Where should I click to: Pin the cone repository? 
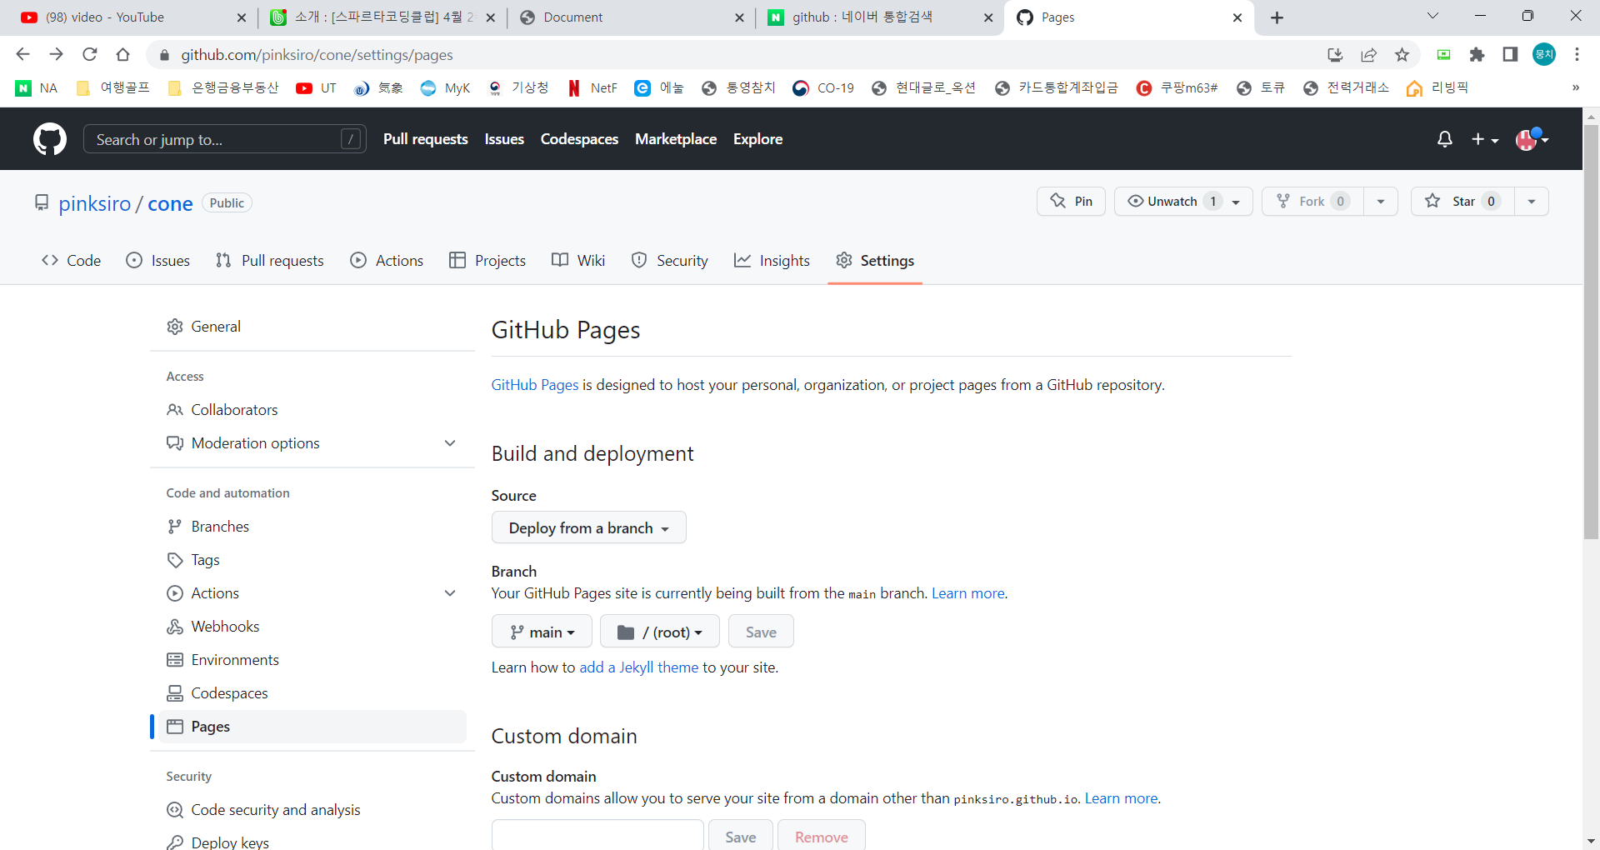(x=1071, y=202)
